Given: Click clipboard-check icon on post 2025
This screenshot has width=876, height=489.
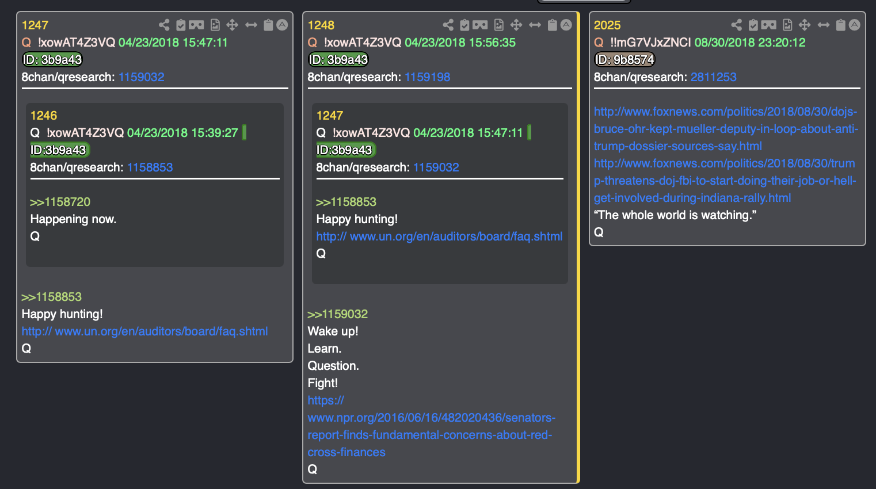Looking at the screenshot, I should tap(753, 25).
